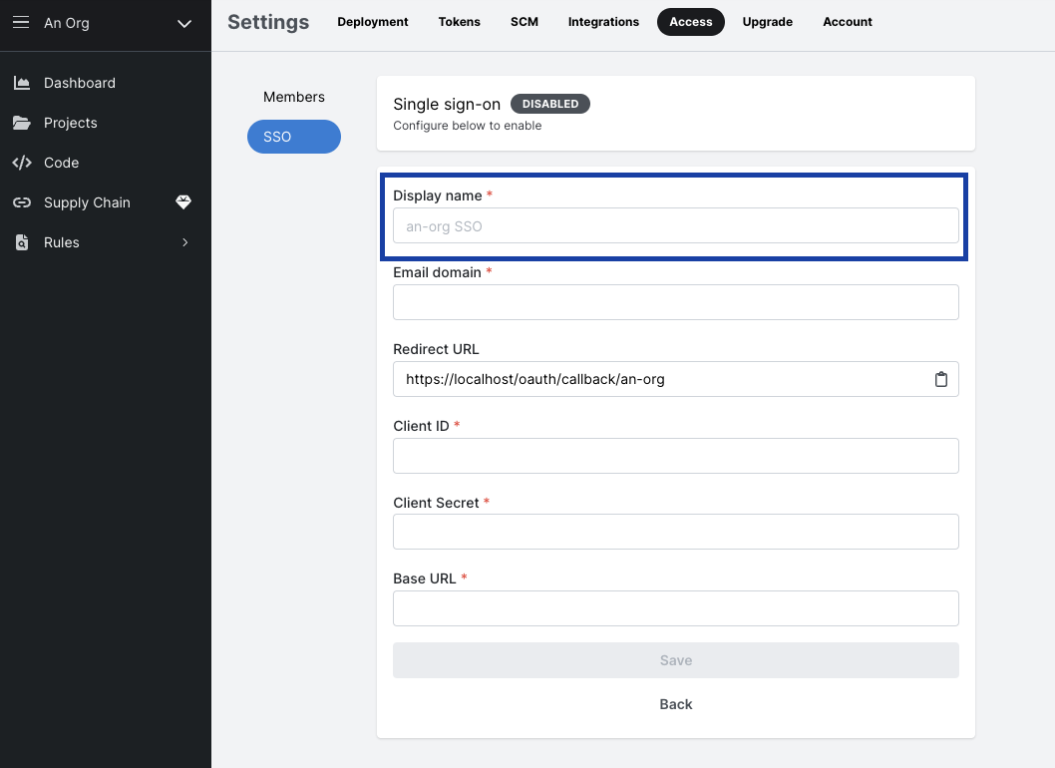Switch to the Tokens tab
This screenshot has width=1055, height=768.
(x=459, y=21)
